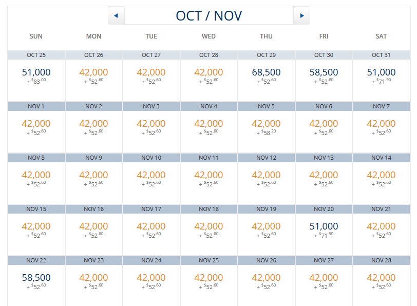Select the SAT column header

(x=381, y=36)
